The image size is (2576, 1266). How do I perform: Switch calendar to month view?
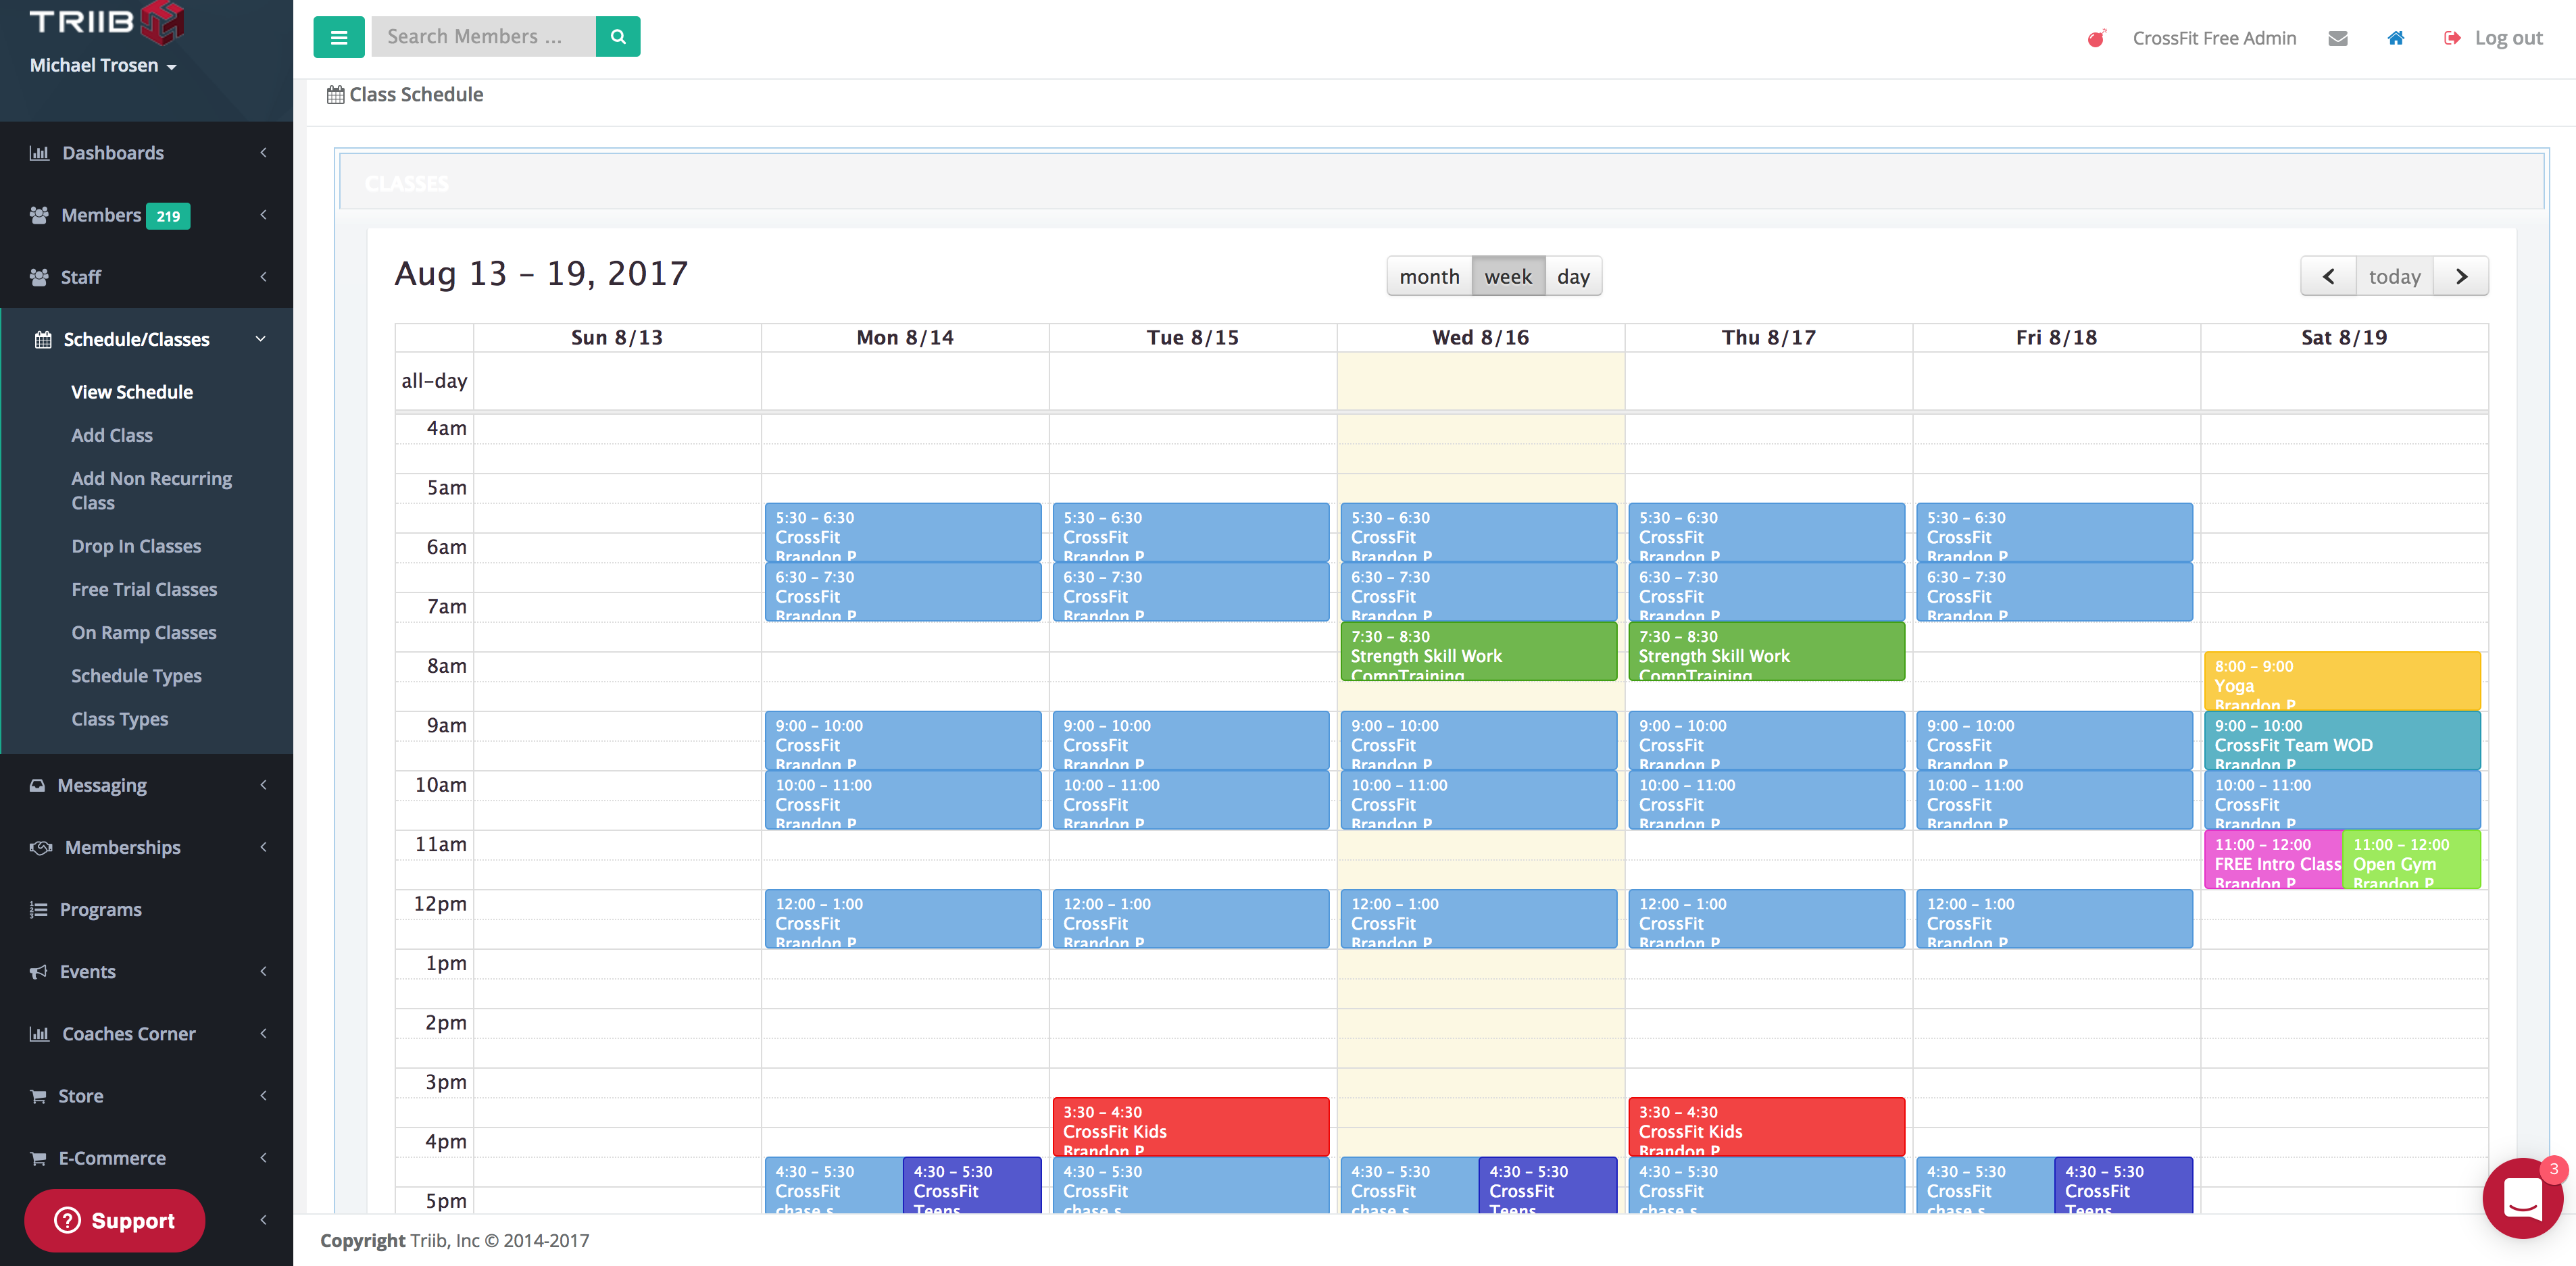point(1428,276)
